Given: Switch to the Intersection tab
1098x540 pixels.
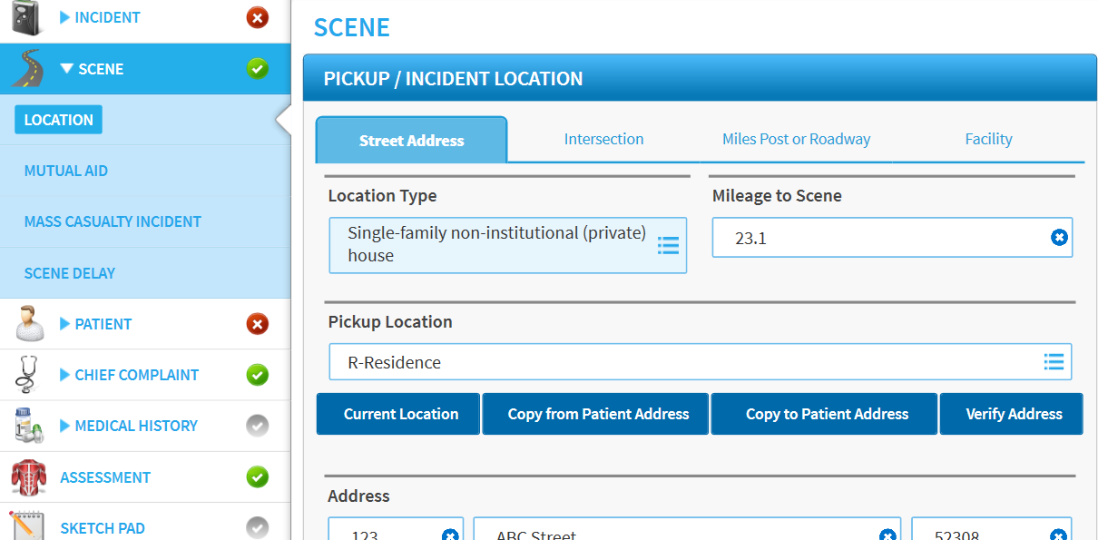Looking at the screenshot, I should [x=603, y=139].
